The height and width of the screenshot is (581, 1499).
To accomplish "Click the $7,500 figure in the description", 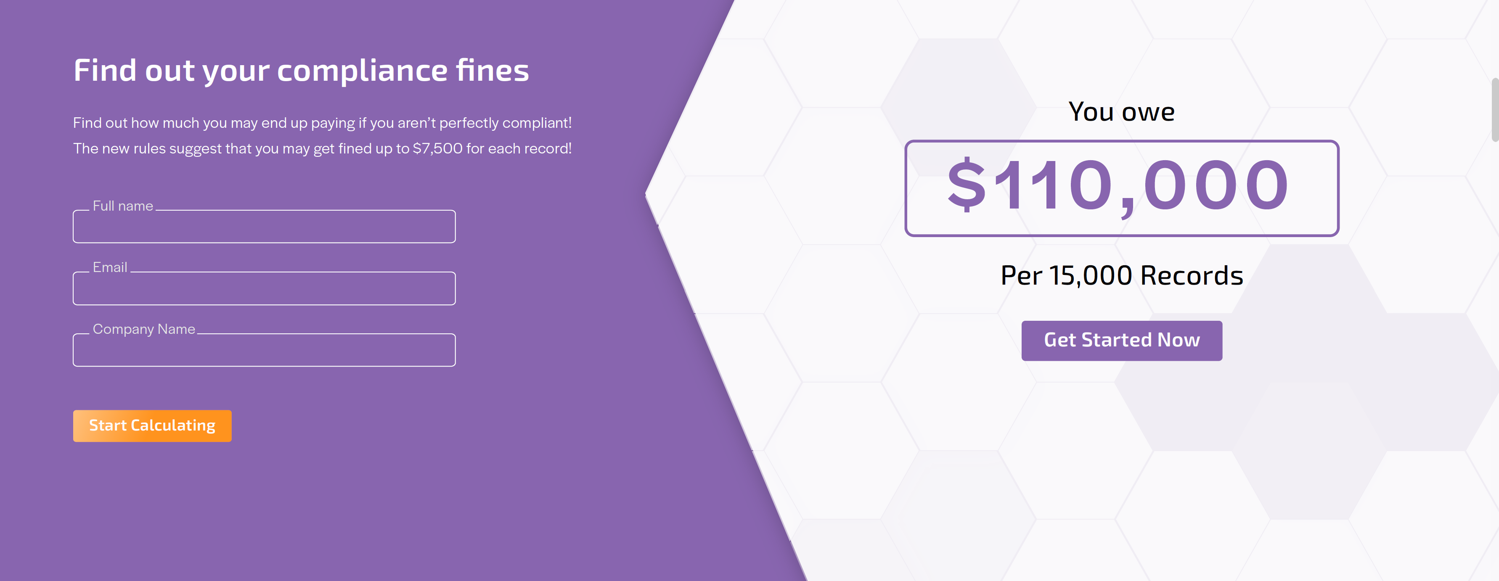I will (437, 149).
